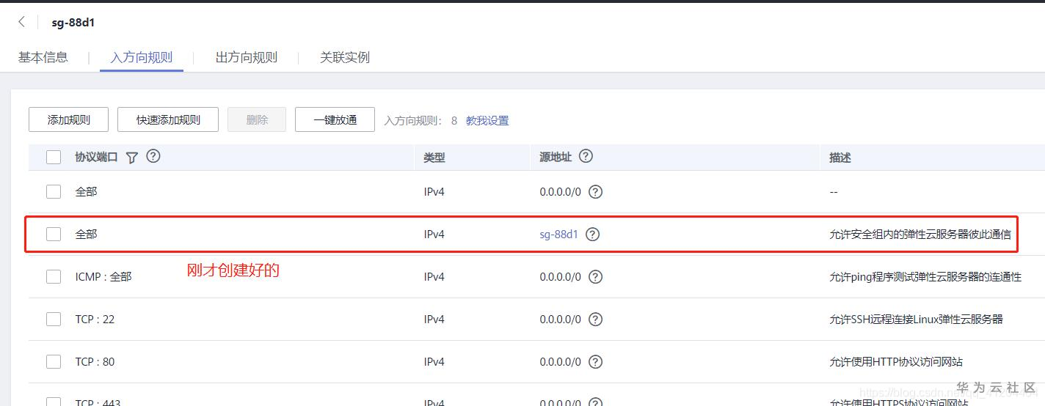Check the ICMP rule checkbox
The height and width of the screenshot is (406, 1045).
click(54, 277)
